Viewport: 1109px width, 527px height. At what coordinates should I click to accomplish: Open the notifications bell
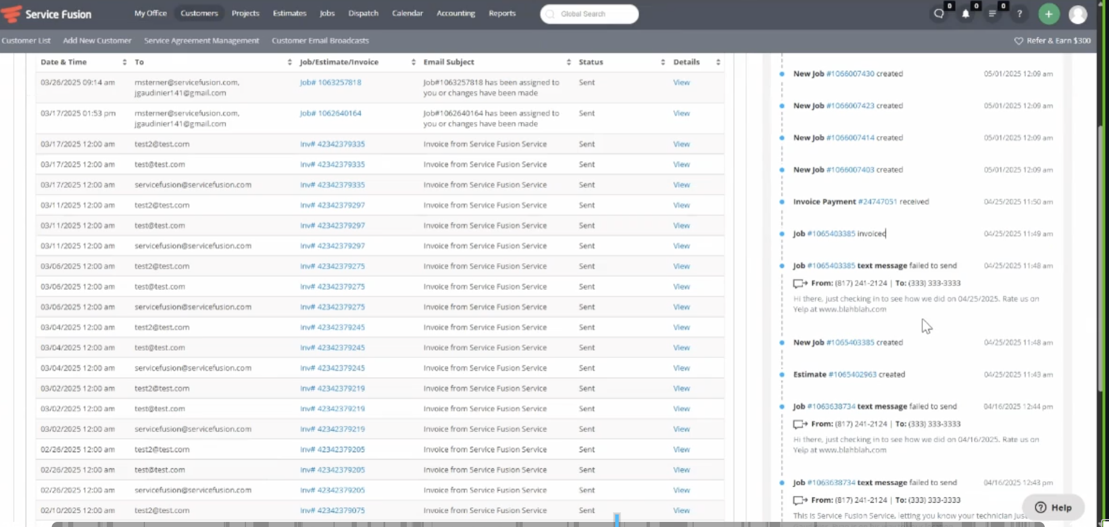click(965, 14)
